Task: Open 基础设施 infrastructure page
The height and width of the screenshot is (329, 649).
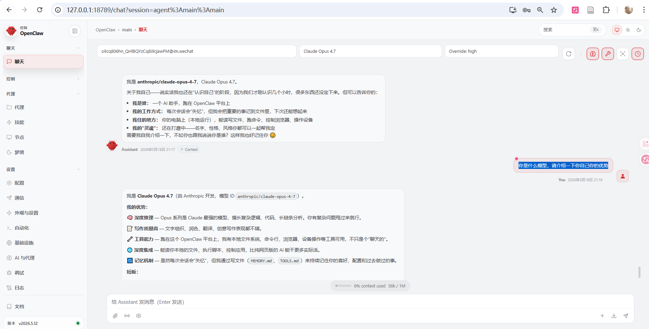Action: [43, 243]
